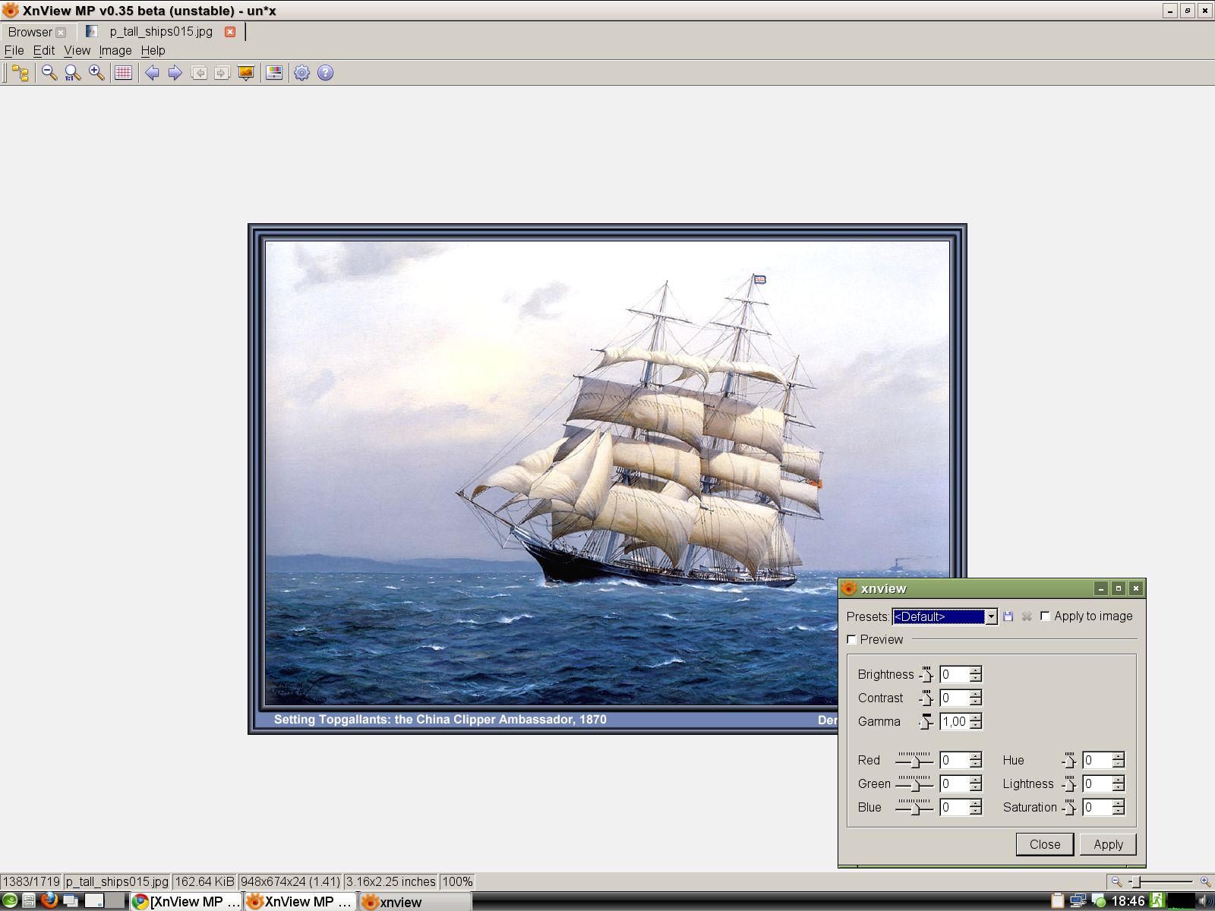This screenshot has height=911, width=1215.
Task: Open the Help menu
Action: (x=153, y=51)
